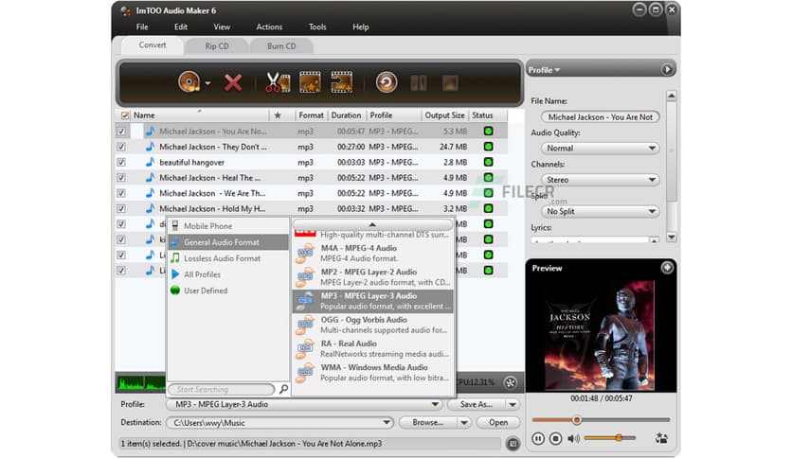Click the Browse button
The image size is (792, 458).
coord(427,423)
